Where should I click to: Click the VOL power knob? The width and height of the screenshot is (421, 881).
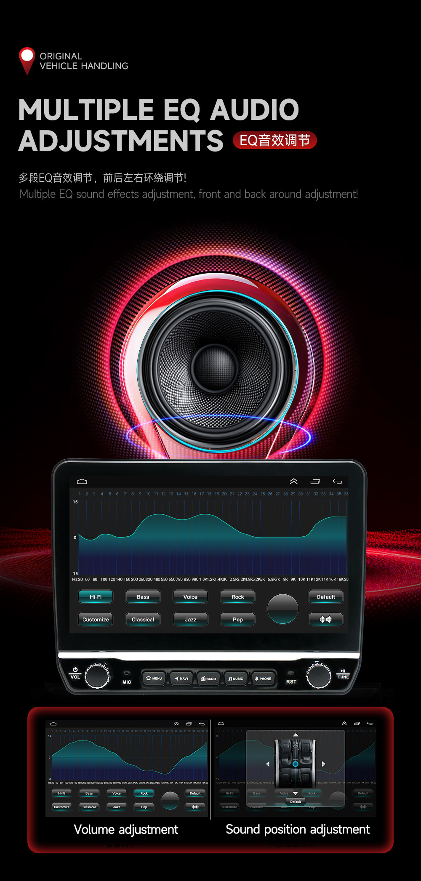pyautogui.click(x=97, y=676)
